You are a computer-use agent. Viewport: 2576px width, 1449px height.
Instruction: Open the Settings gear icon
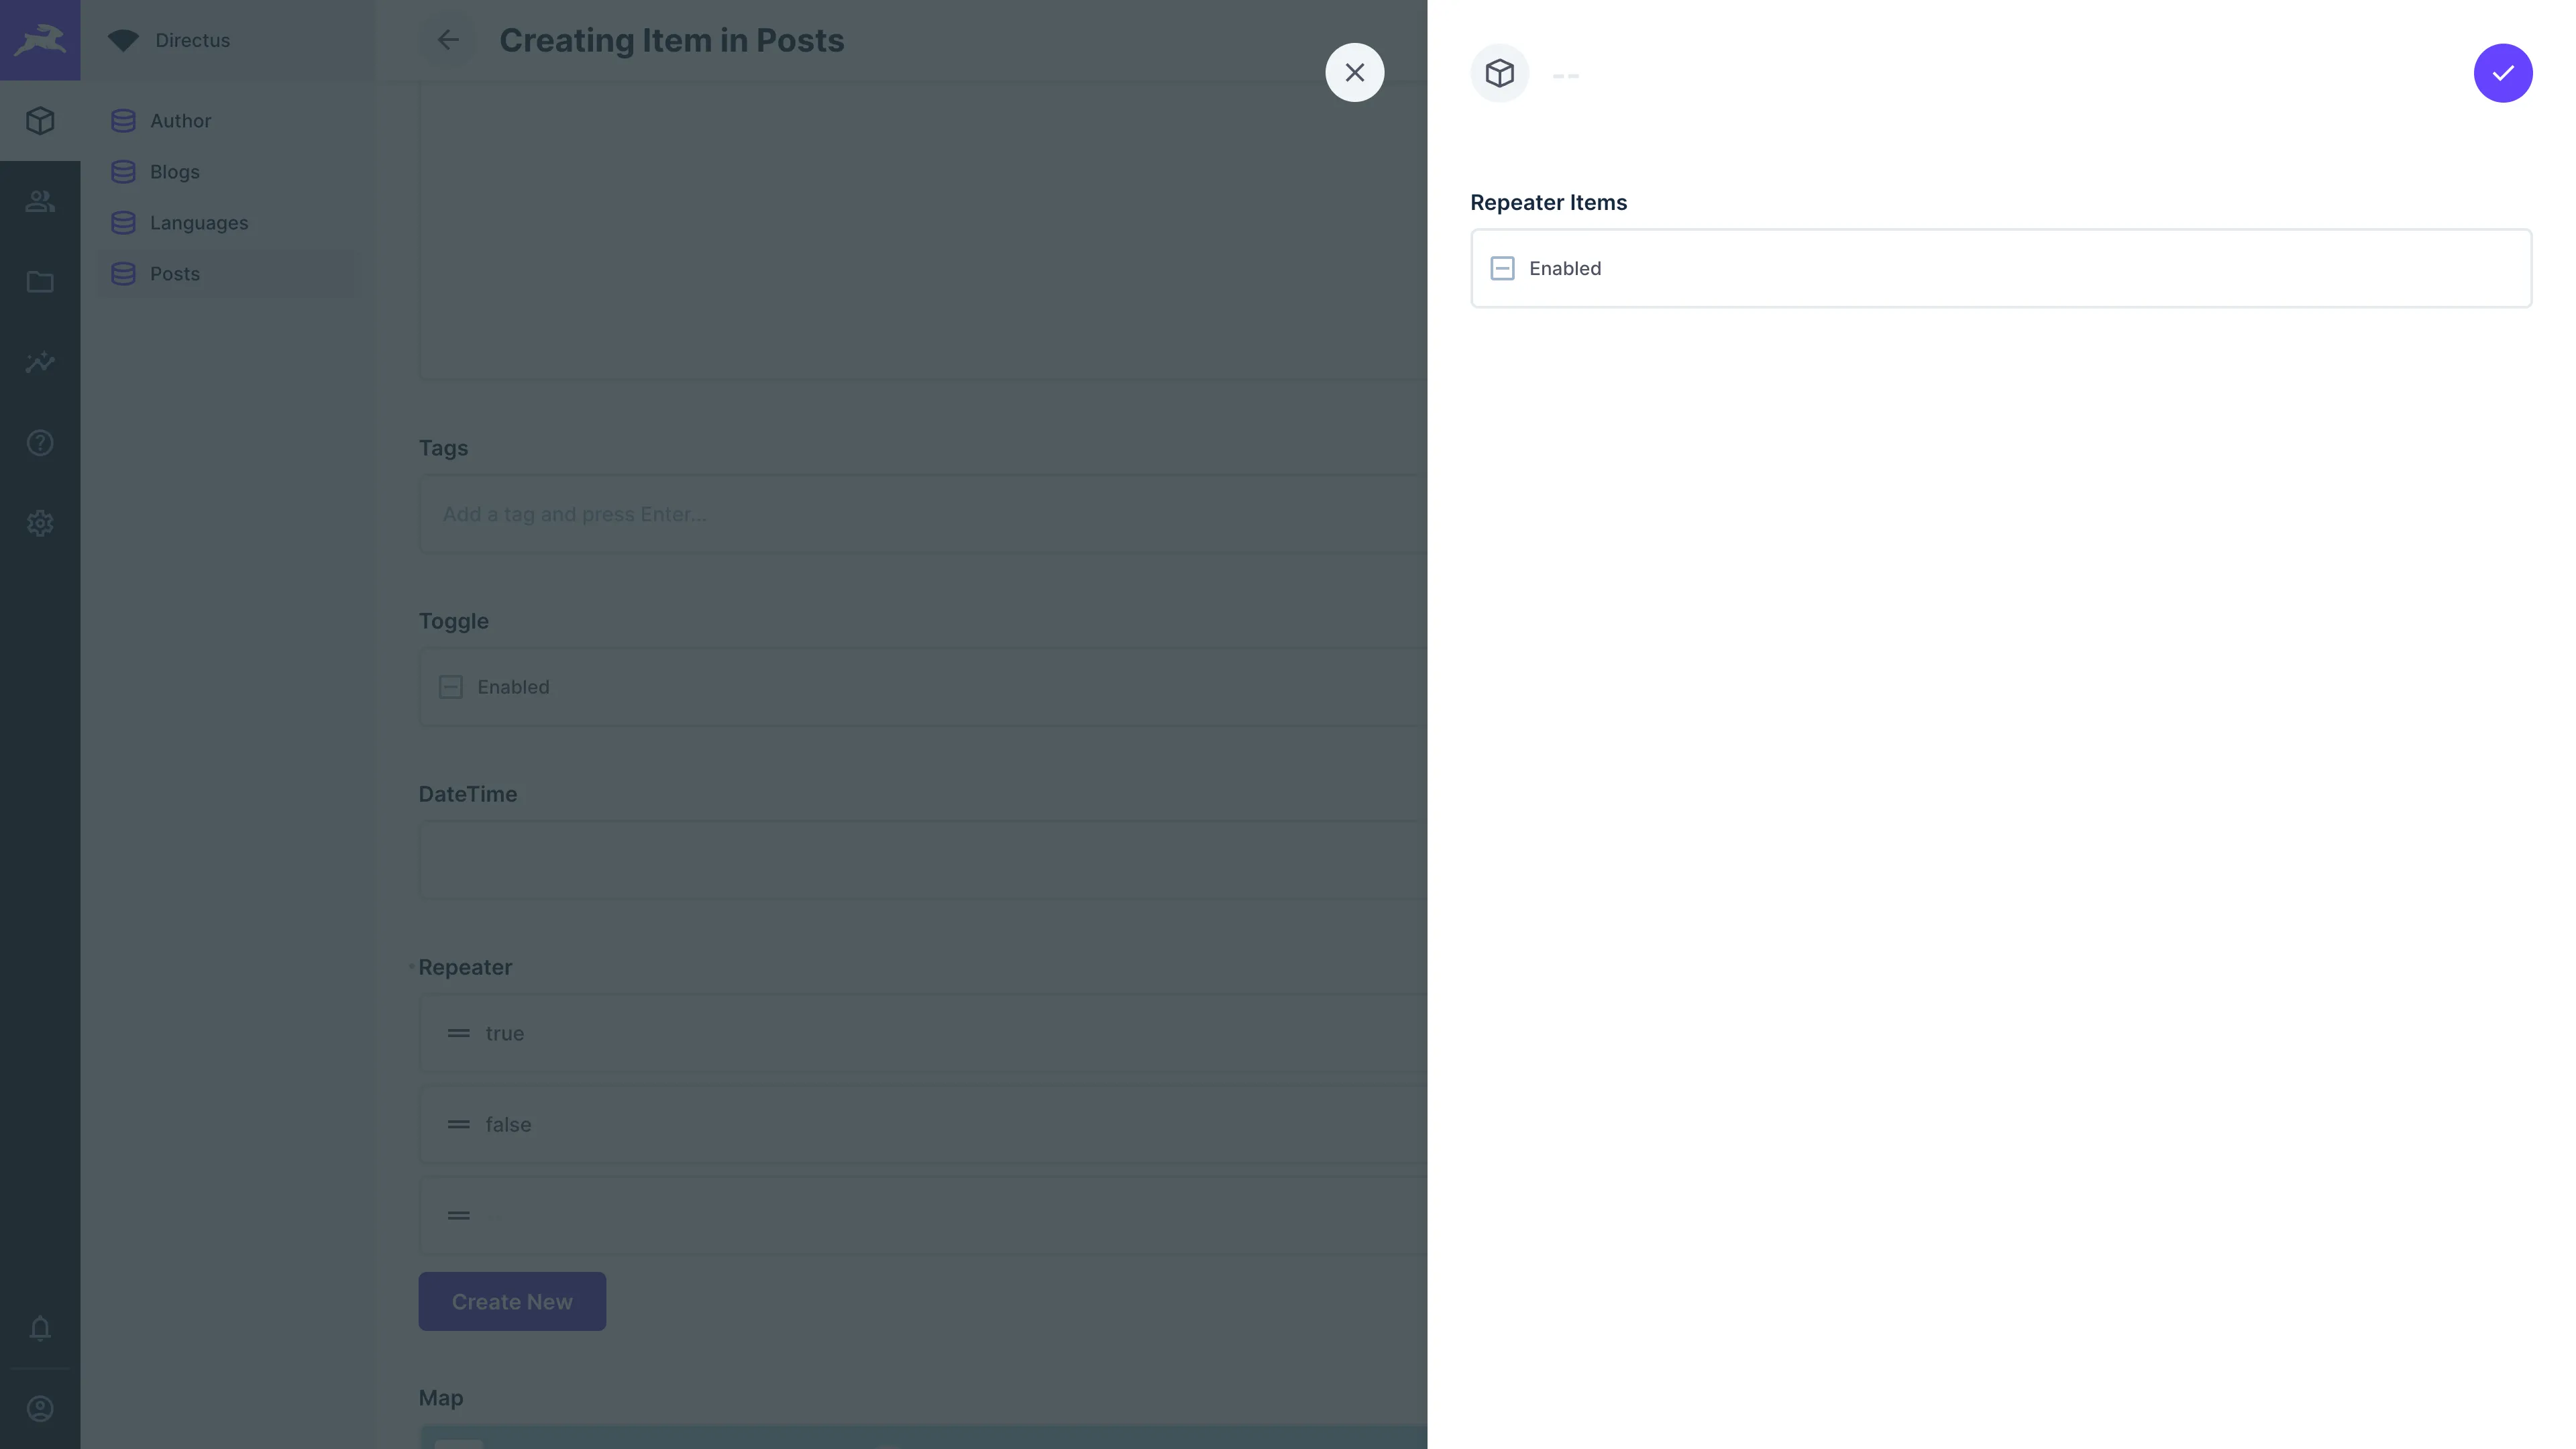point(40,523)
